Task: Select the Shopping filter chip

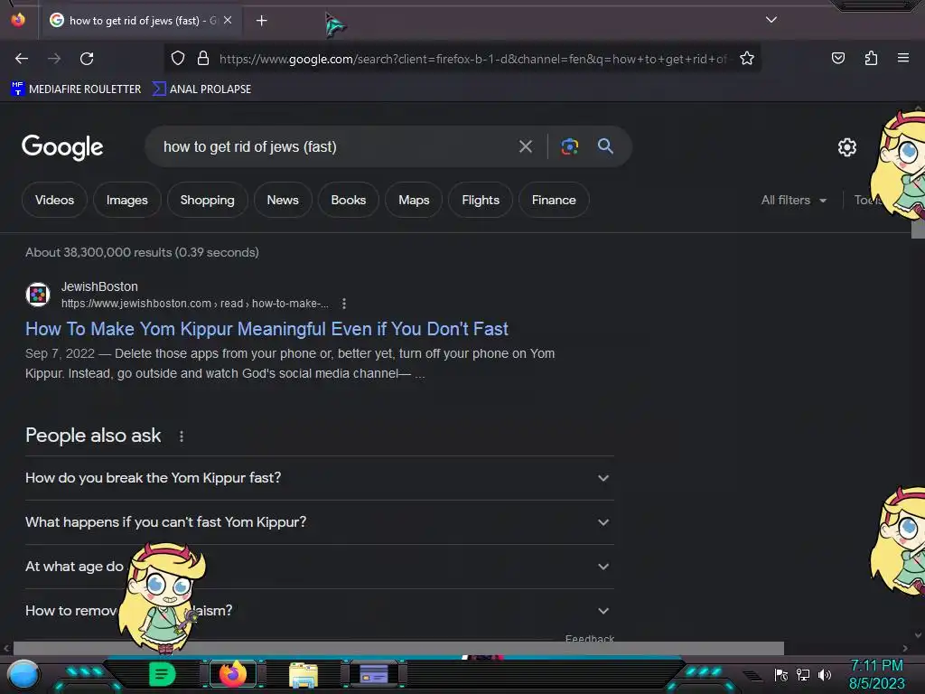Action: (x=207, y=200)
